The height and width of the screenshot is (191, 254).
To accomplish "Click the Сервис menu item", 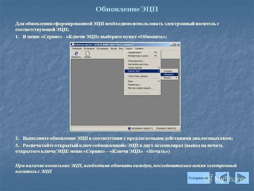I will tap(129, 49).
